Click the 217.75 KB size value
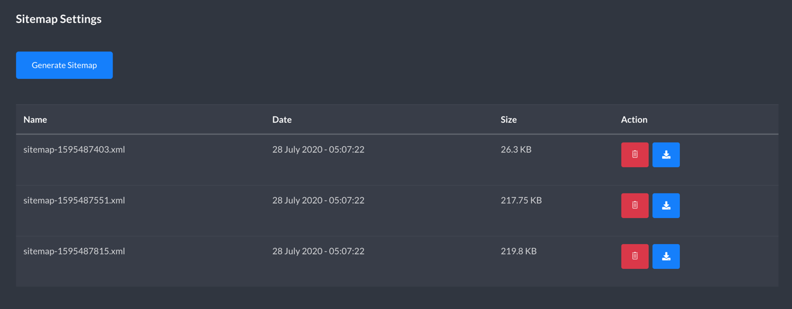Image resolution: width=792 pixels, height=309 pixels. coord(521,200)
